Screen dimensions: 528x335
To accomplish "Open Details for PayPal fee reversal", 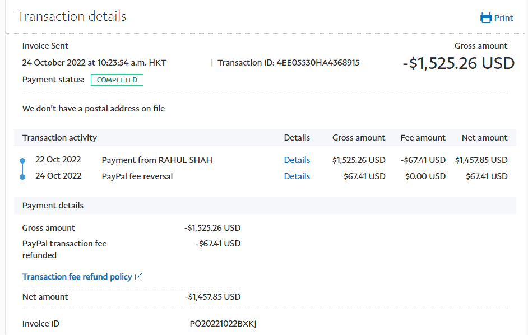I will [297, 176].
